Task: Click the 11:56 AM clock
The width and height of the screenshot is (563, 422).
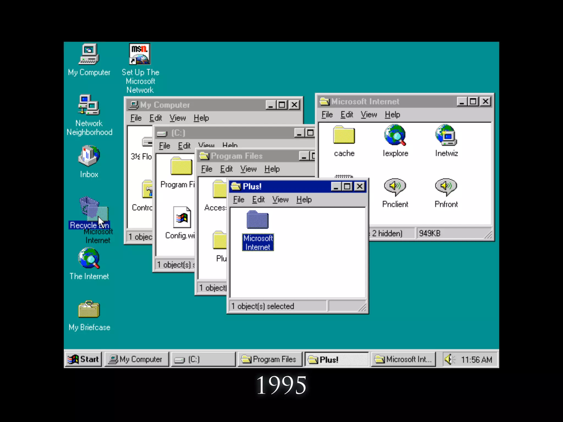Action: click(x=476, y=359)
